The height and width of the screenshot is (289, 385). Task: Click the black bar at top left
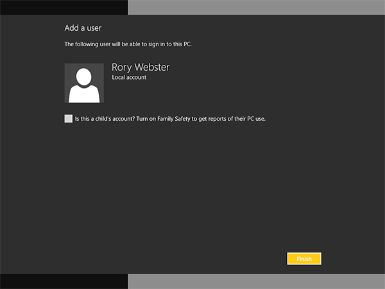[x=64, y=6]
